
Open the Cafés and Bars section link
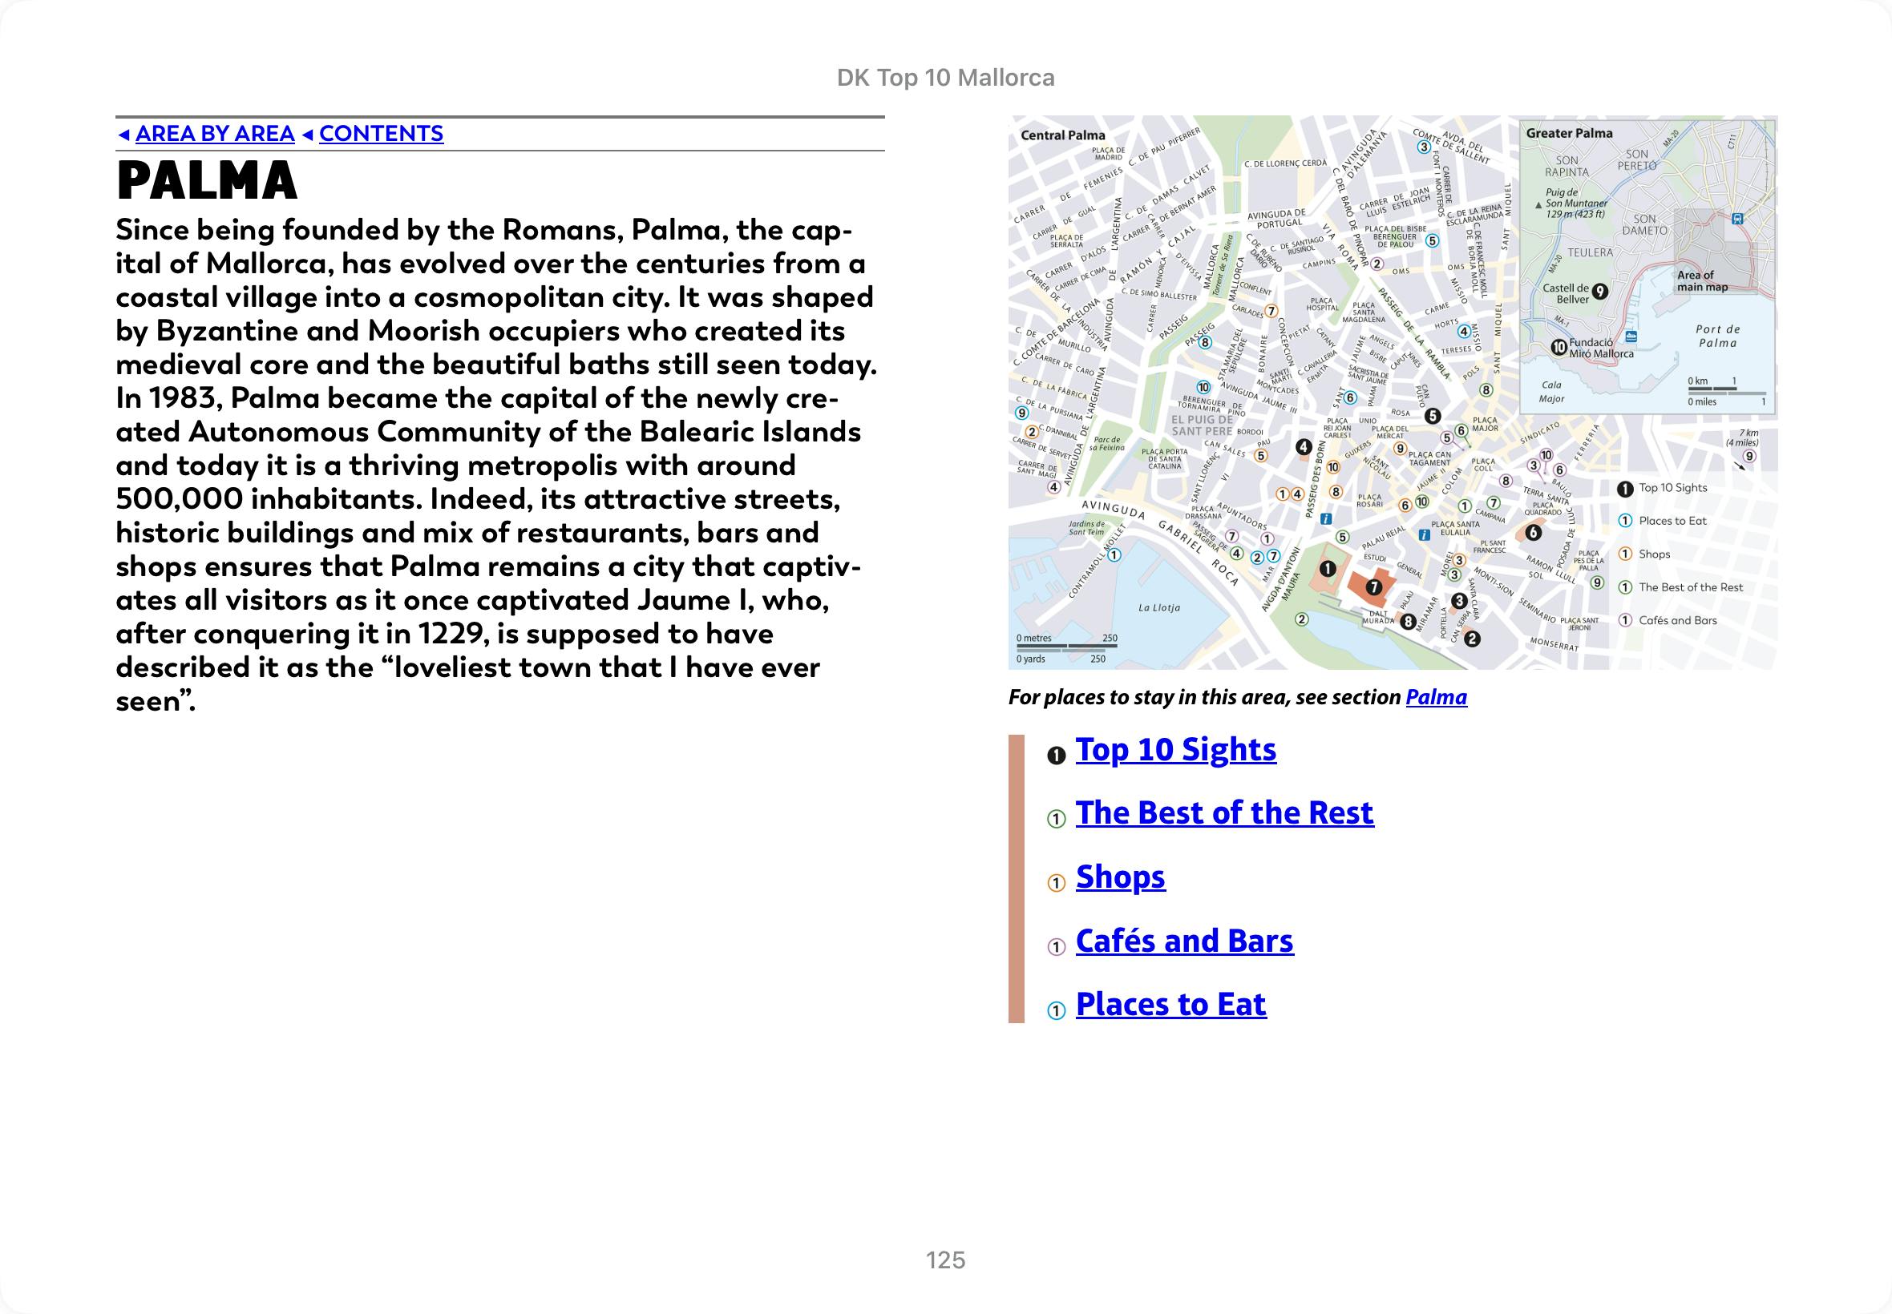coord(1184,941)
